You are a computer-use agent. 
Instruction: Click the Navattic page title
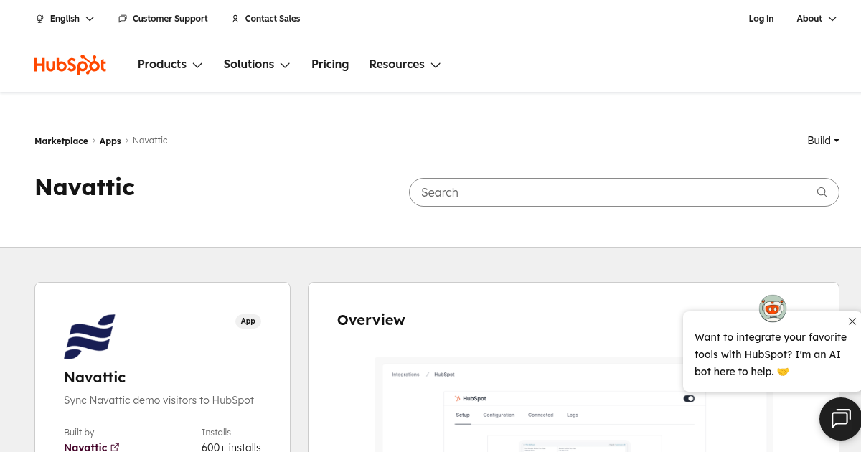(x=85, y=187)
